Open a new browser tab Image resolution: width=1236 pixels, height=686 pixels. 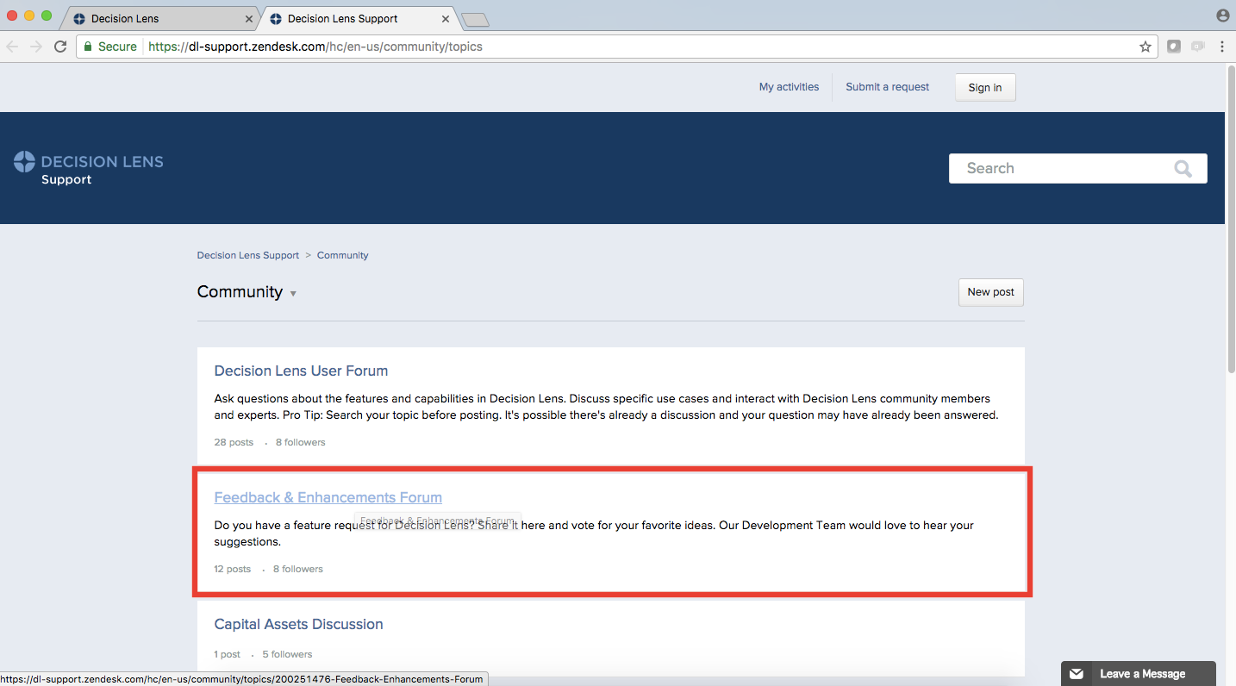click(475, 19)
